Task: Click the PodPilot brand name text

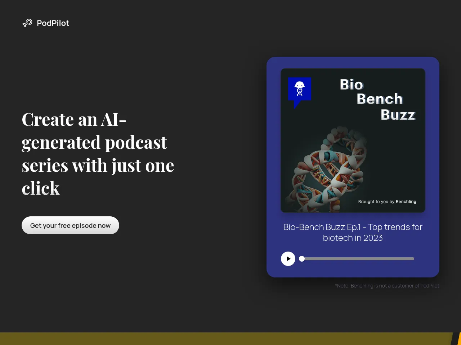Action: [x=53, y=23]
